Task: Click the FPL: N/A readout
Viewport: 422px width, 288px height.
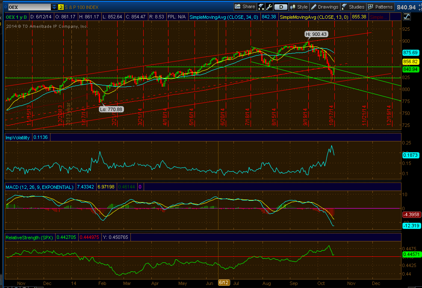Action: [177, 17]
